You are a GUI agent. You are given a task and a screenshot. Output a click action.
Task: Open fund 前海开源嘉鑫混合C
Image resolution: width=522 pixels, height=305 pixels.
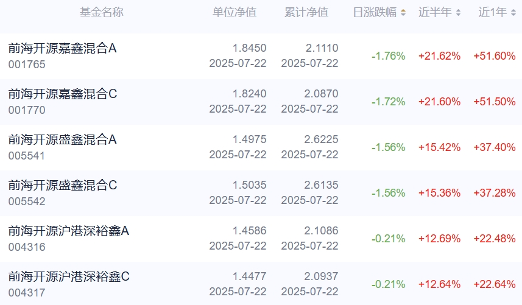[x=63, y=94]
